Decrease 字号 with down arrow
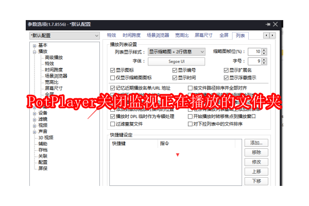 point(264,63)
